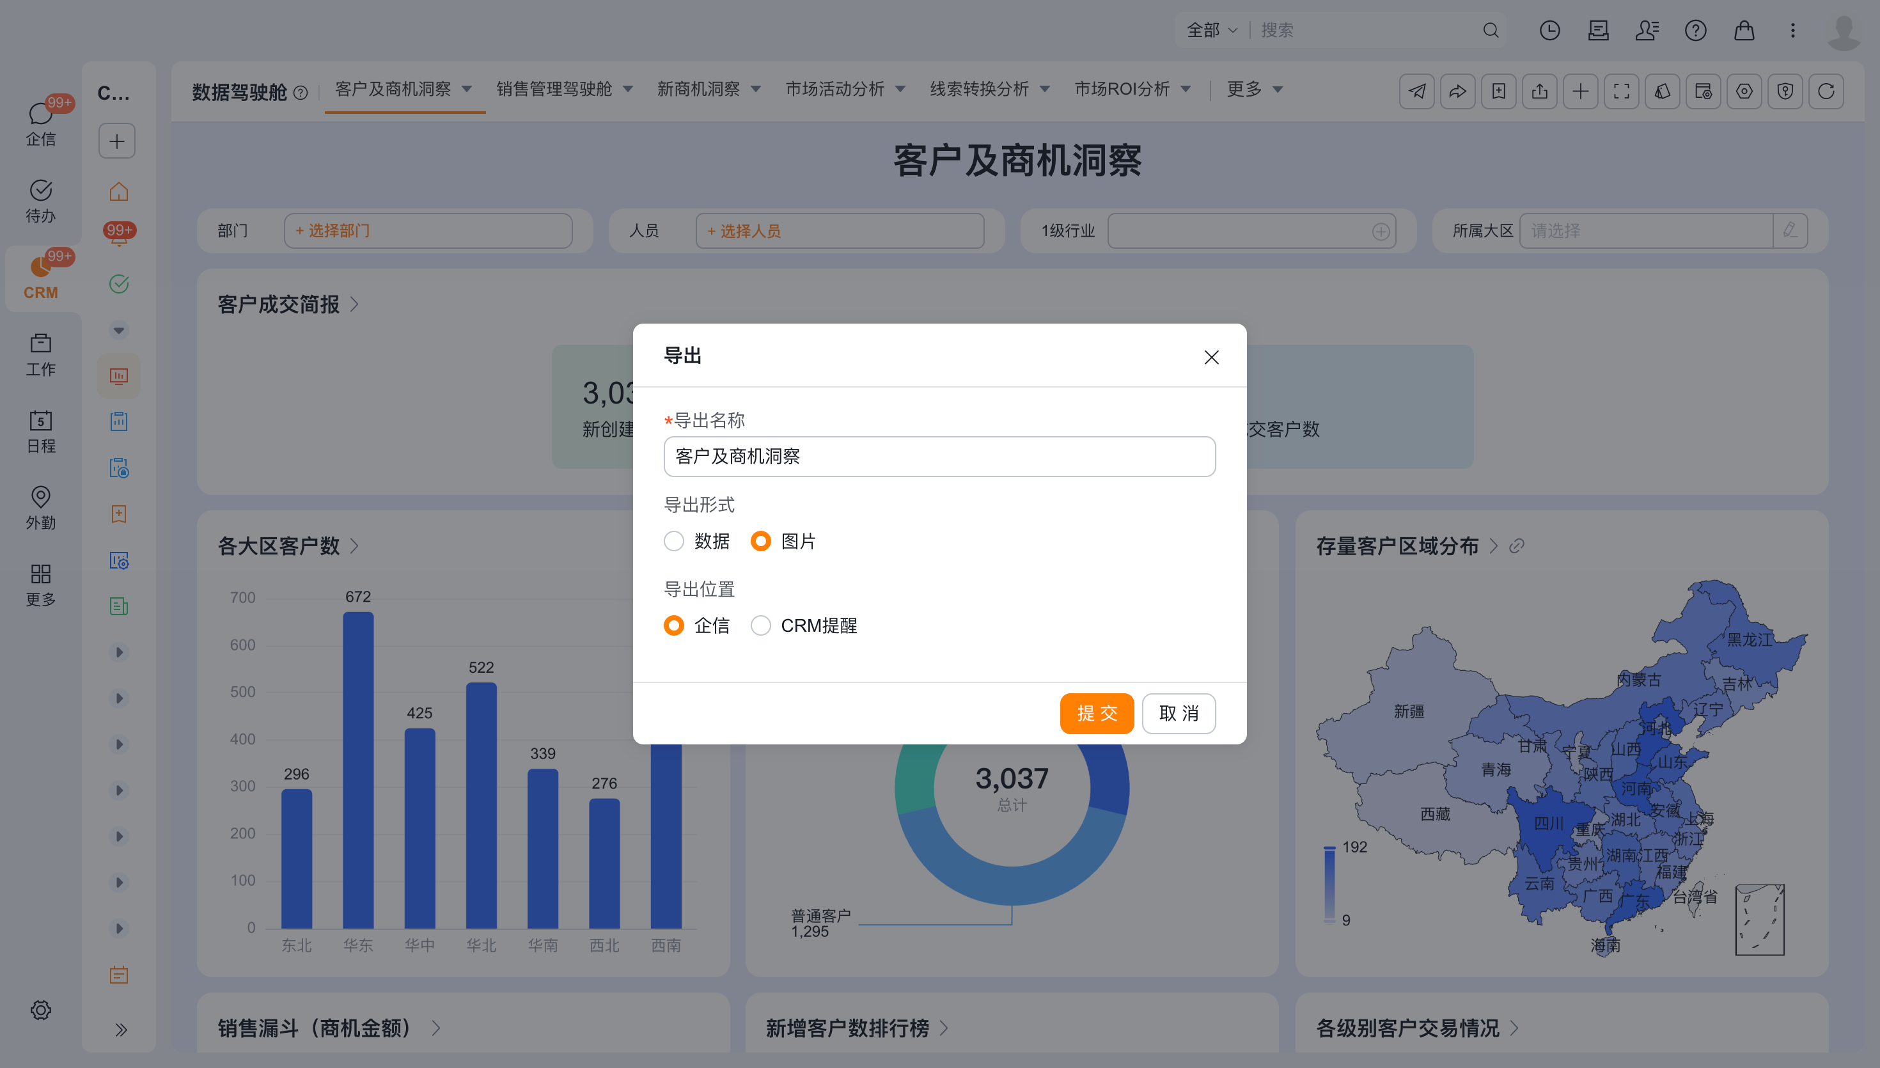
Task: Expand the 客户及商机洞察 tab dropdown arrow
Action: (x=466, y=89)
